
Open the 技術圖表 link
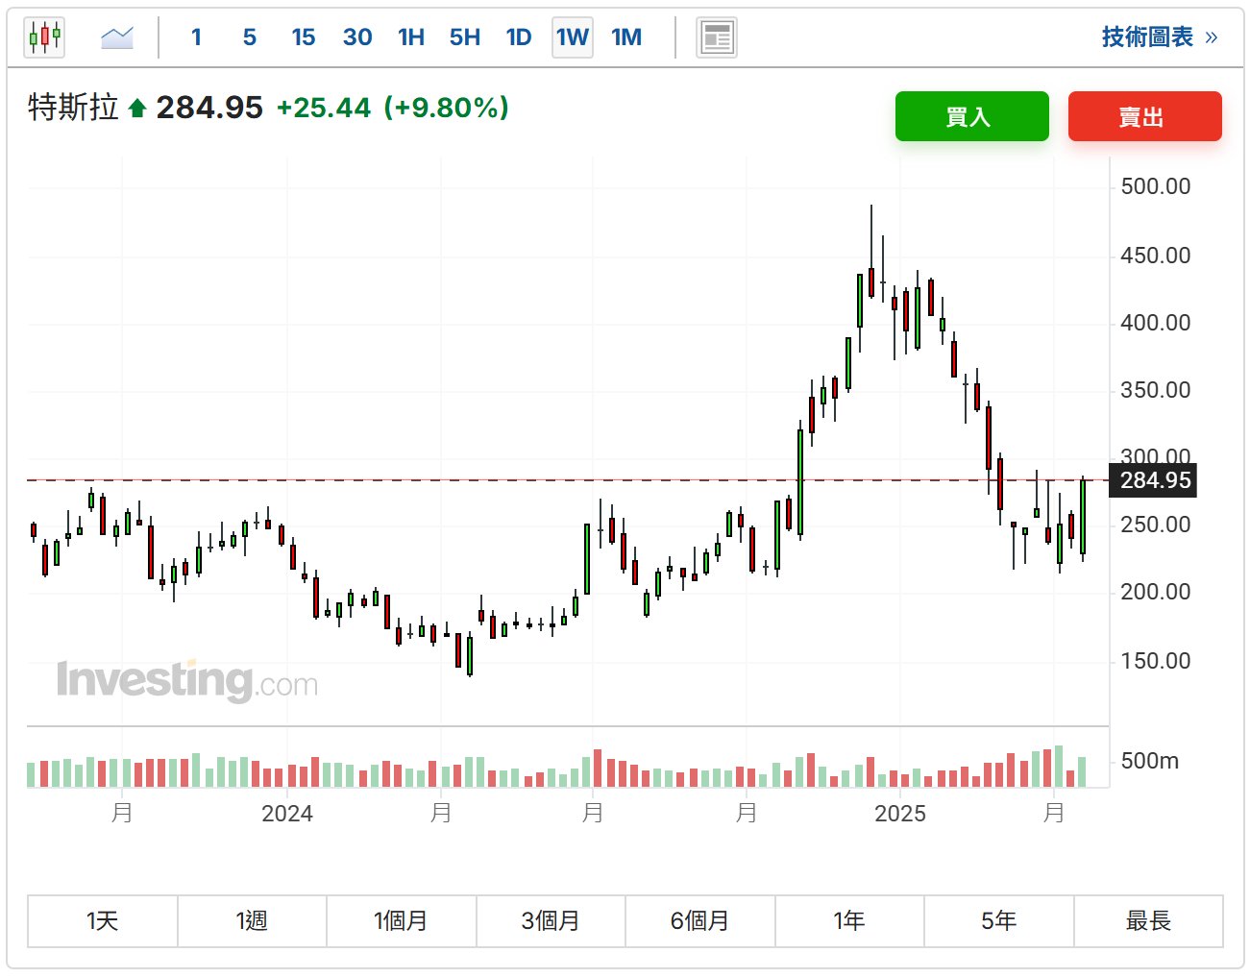(x=1160, y=37)
